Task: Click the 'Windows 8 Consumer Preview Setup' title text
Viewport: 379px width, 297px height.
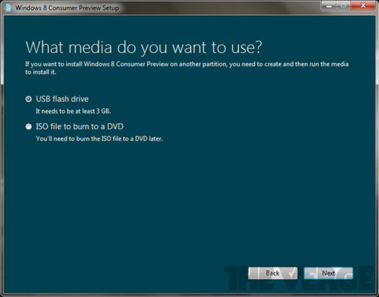Action: (67, 8)
